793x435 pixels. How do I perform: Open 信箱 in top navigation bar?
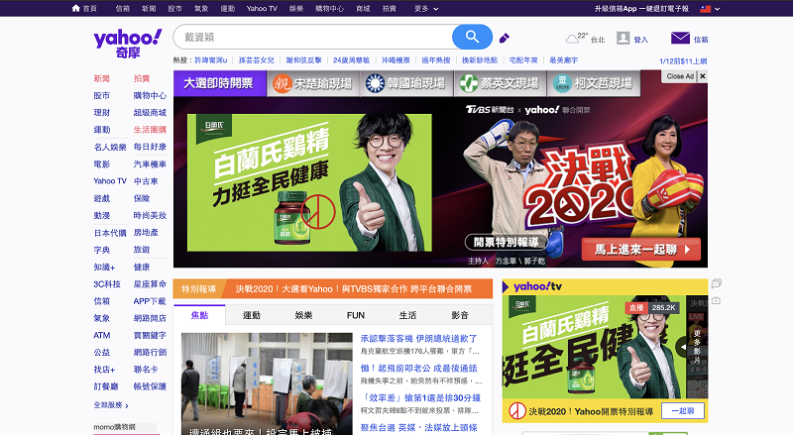tap(122, 9)
